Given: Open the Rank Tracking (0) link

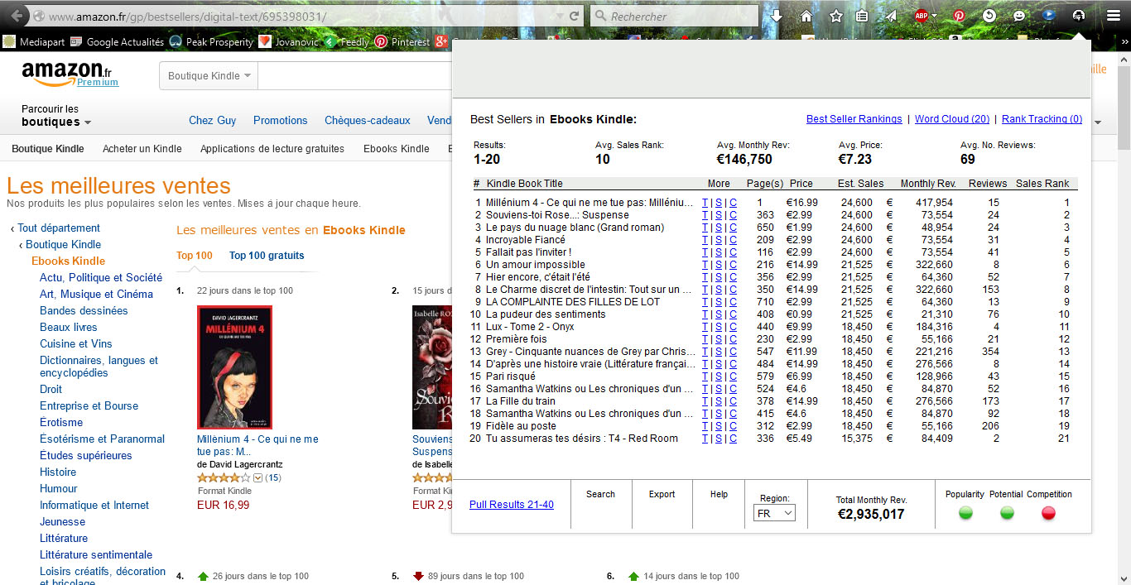Looking at the screenshot, I should 1042,119.
